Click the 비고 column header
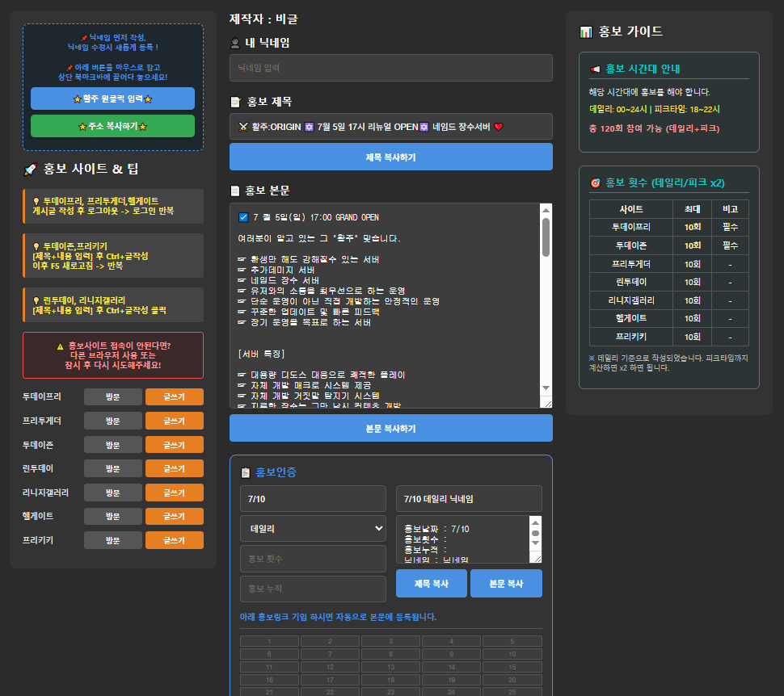The image size is (784, 696). coord(730,209)
